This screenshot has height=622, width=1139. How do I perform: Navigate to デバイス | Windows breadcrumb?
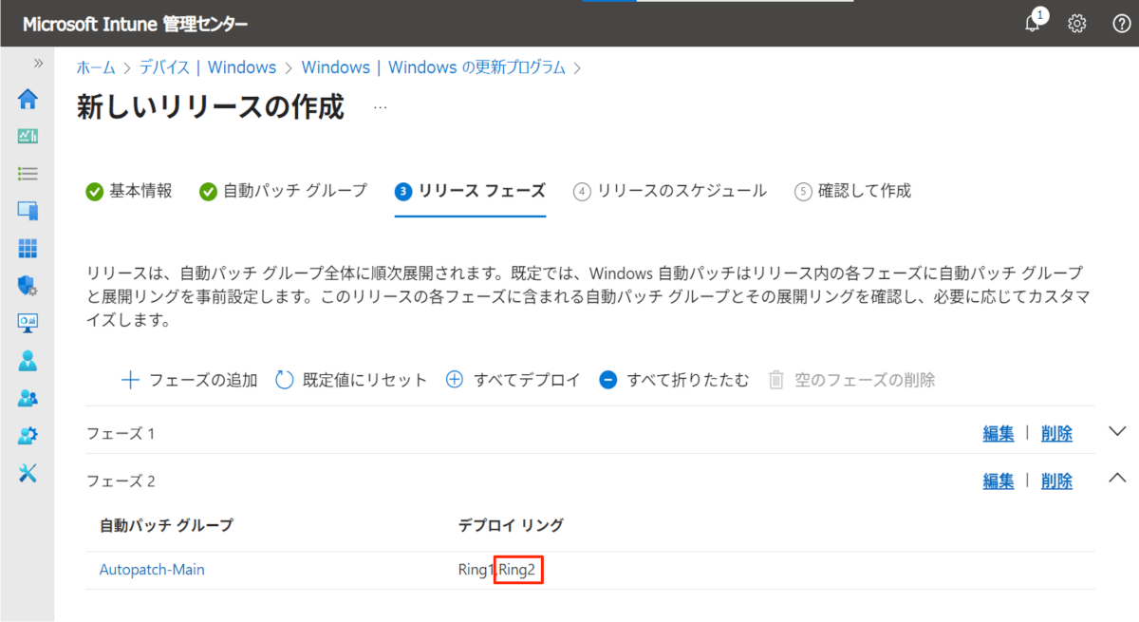coord(208,67)
